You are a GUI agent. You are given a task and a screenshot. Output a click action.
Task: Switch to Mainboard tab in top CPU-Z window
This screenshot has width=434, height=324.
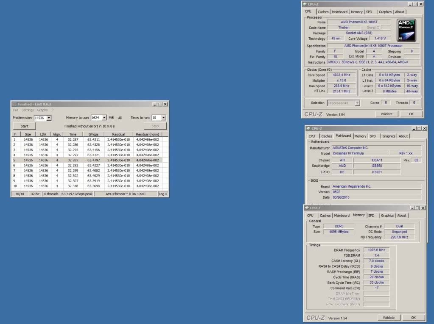[x=340, y=12]
